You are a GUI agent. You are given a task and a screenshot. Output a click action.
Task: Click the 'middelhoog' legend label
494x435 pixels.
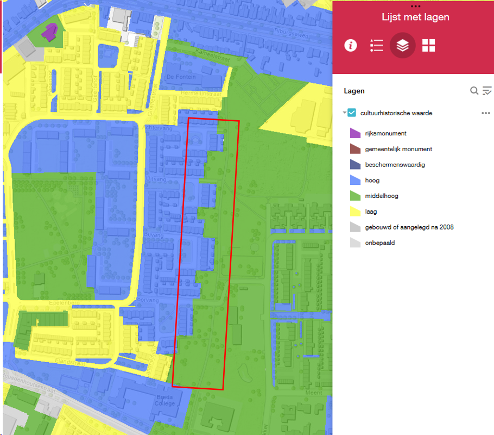382,196
